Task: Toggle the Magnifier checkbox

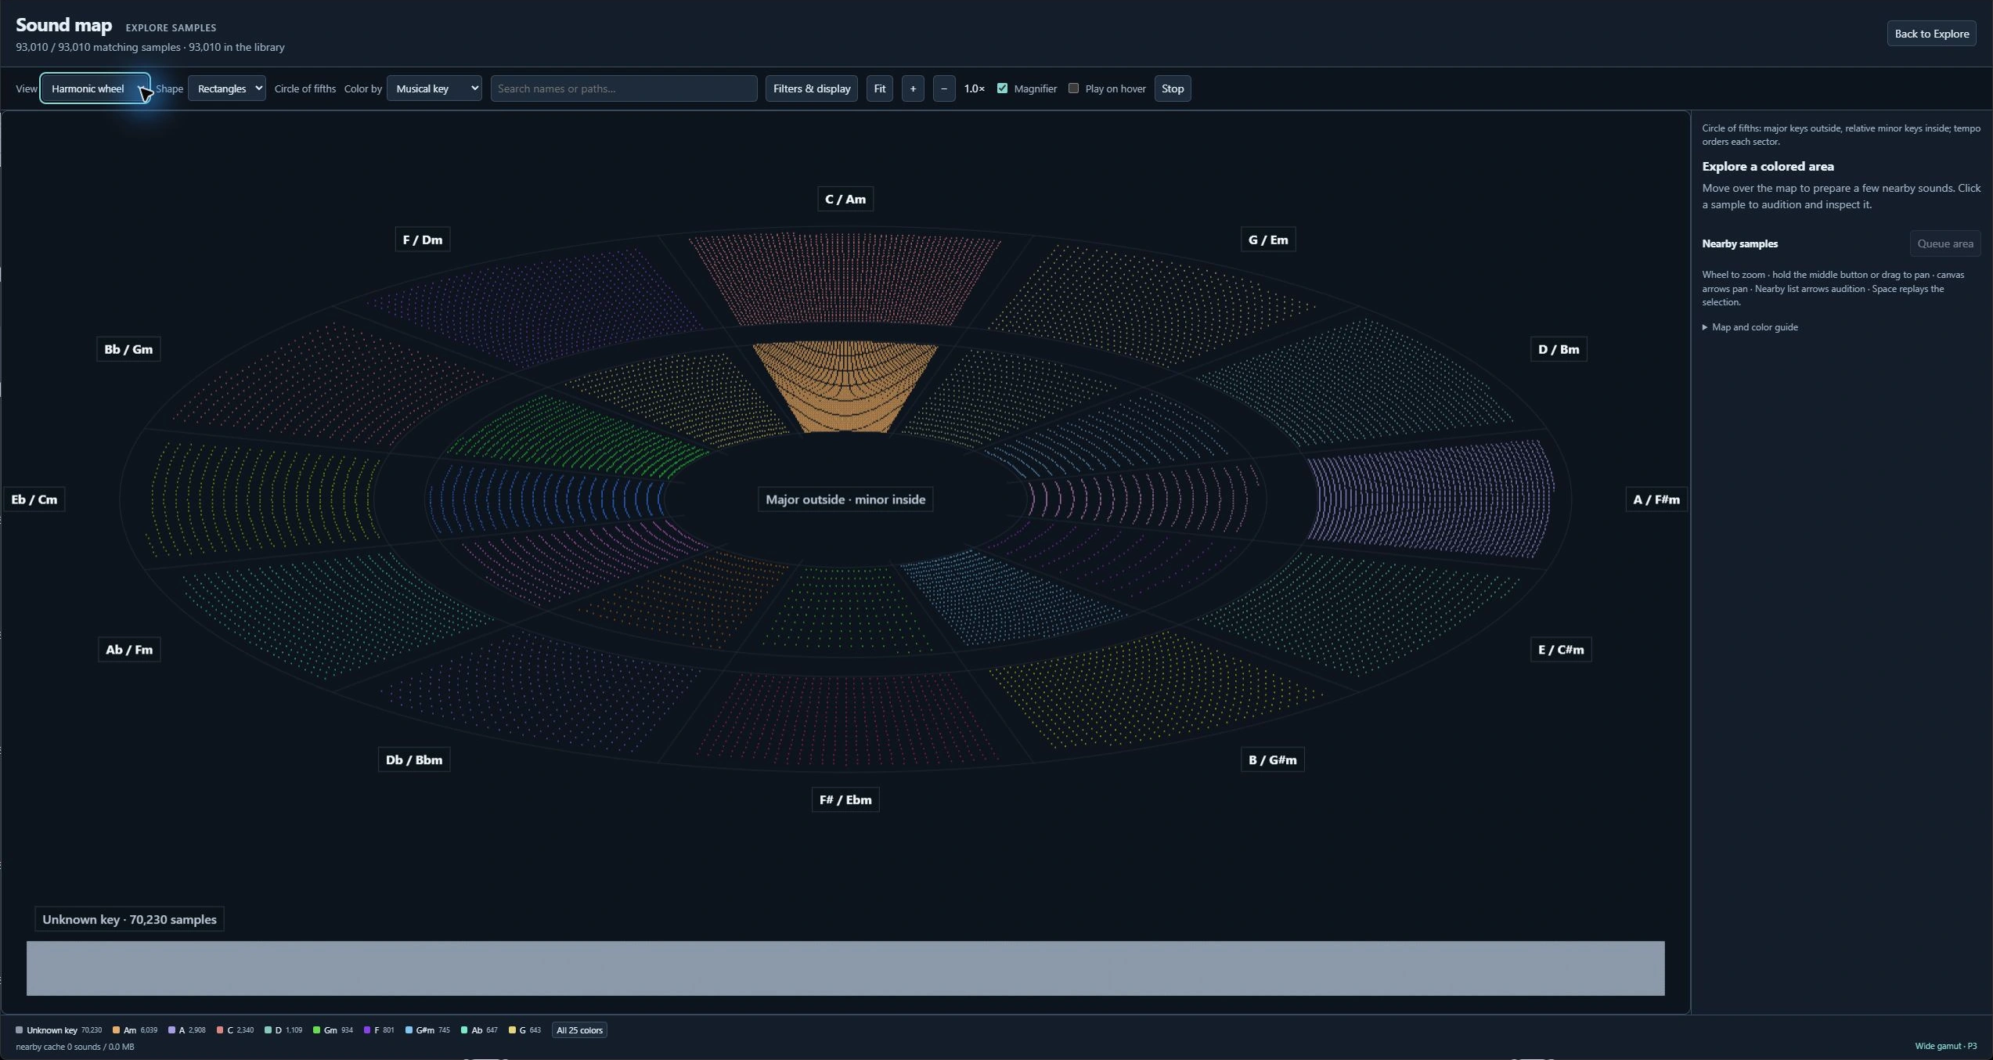Action: 1002,88
